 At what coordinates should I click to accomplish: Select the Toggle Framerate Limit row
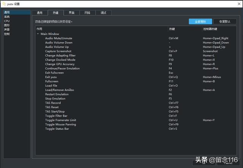pos(60,120)
